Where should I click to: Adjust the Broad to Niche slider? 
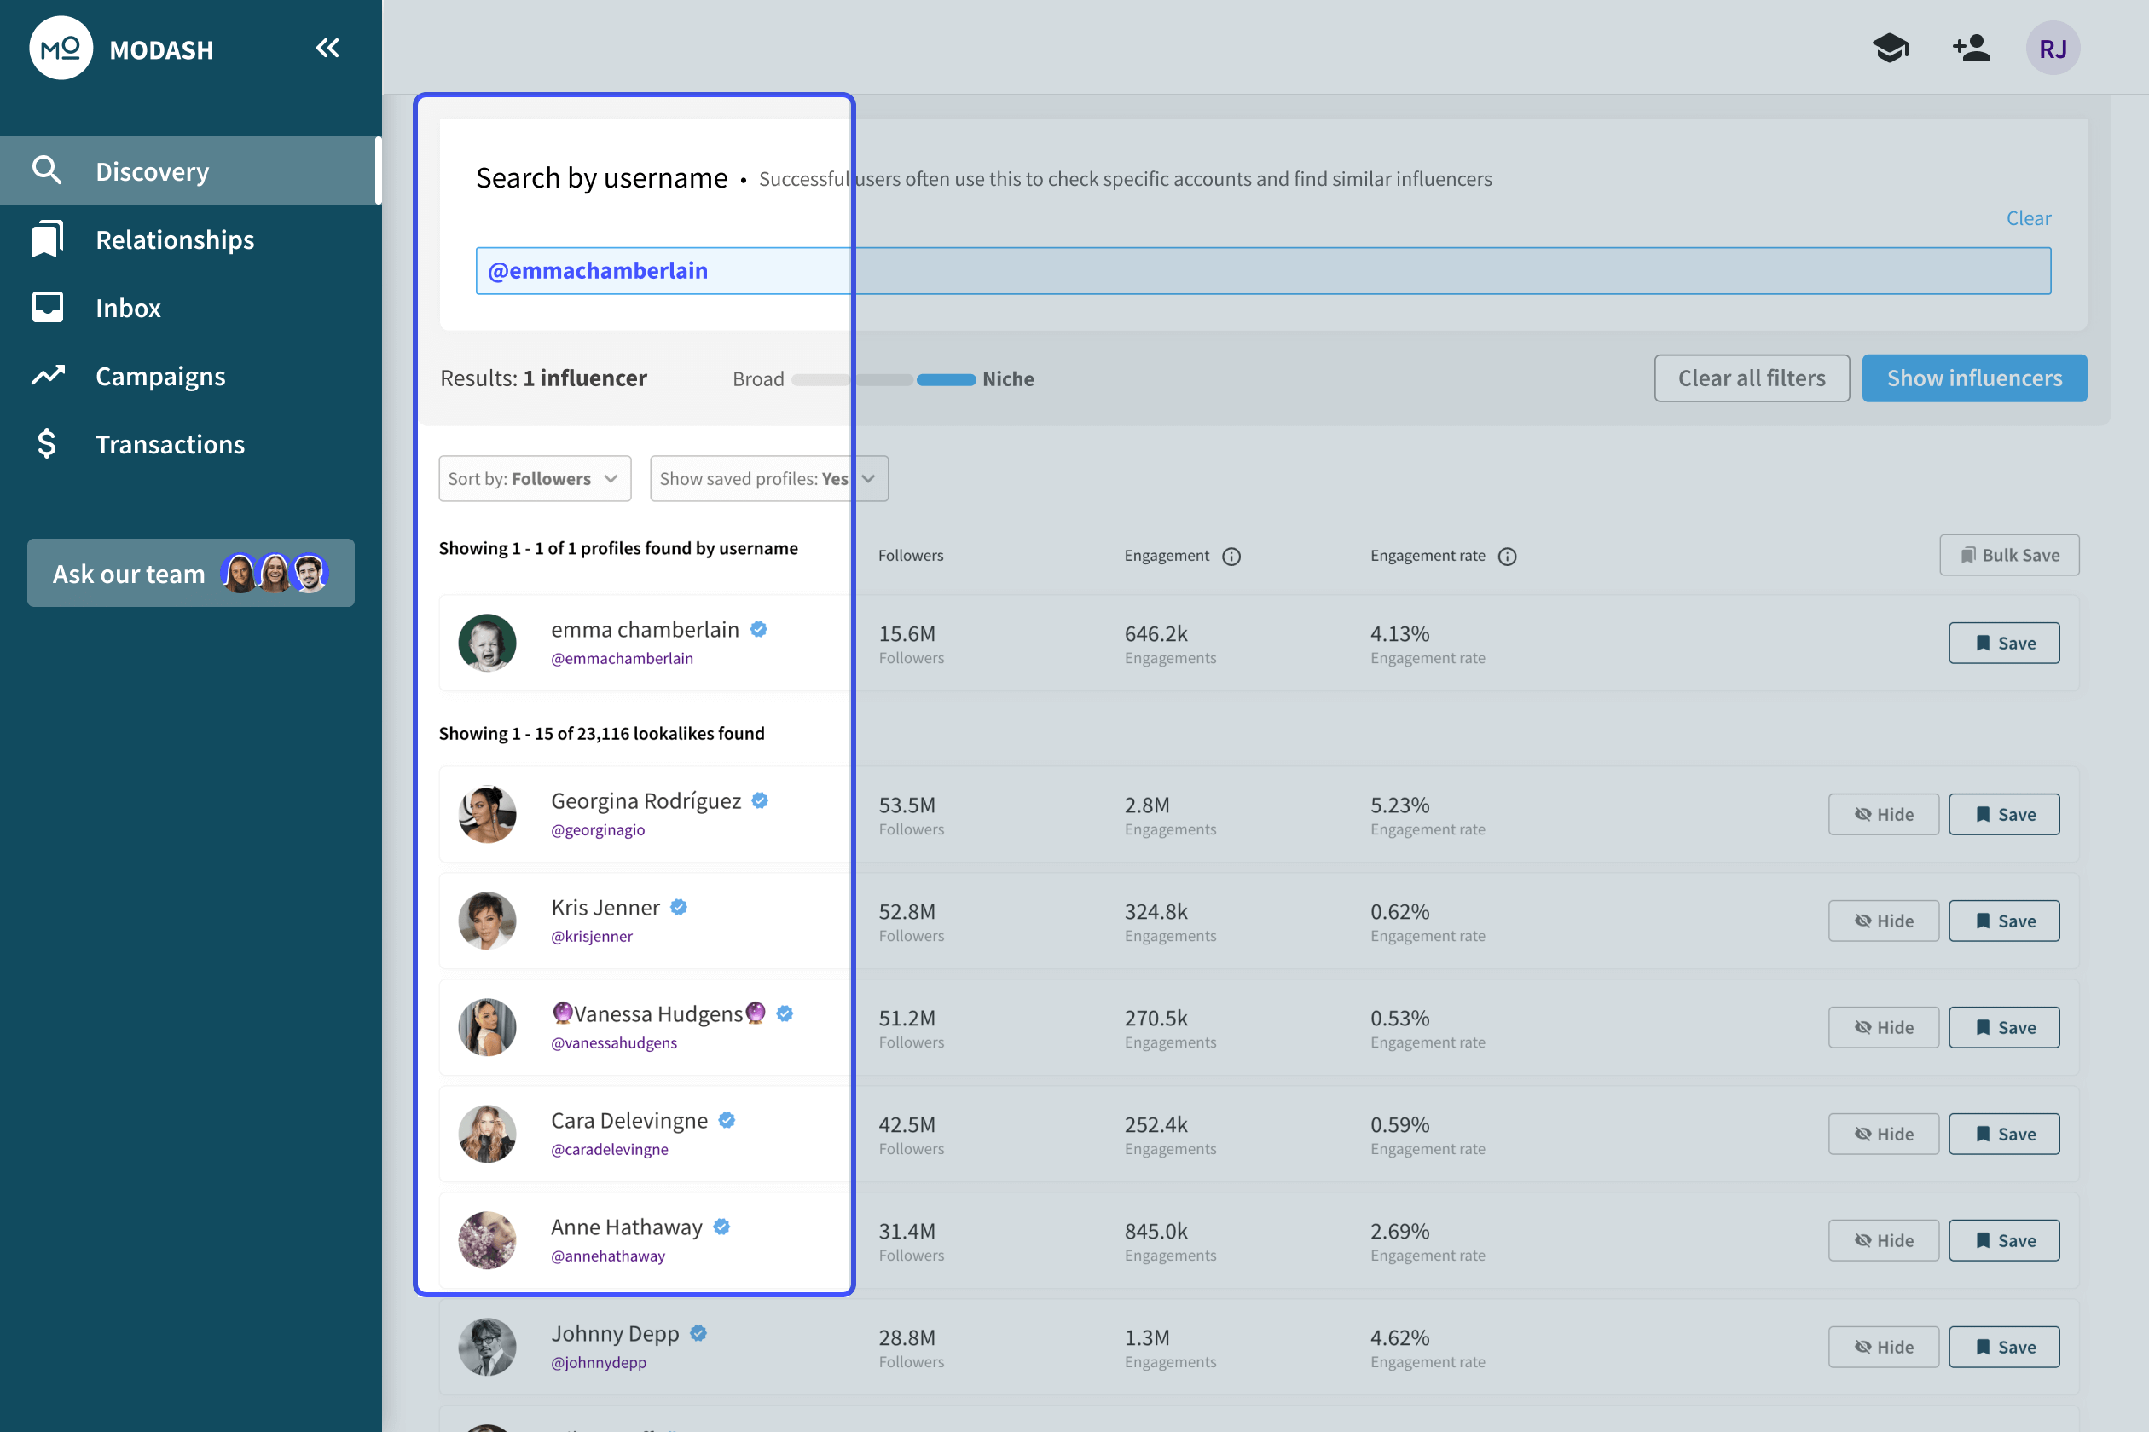[946, 380]
